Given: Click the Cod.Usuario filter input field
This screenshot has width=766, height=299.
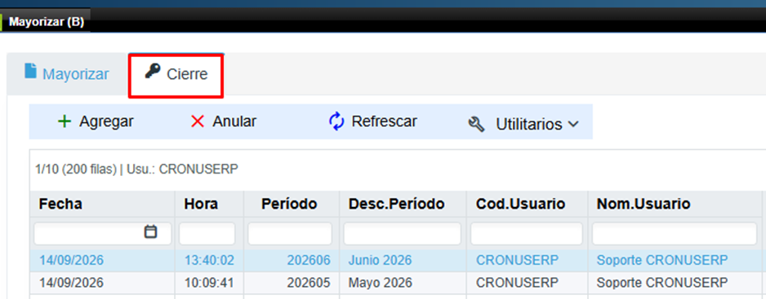Looking at the screenshot, I should tap(527, 234).
